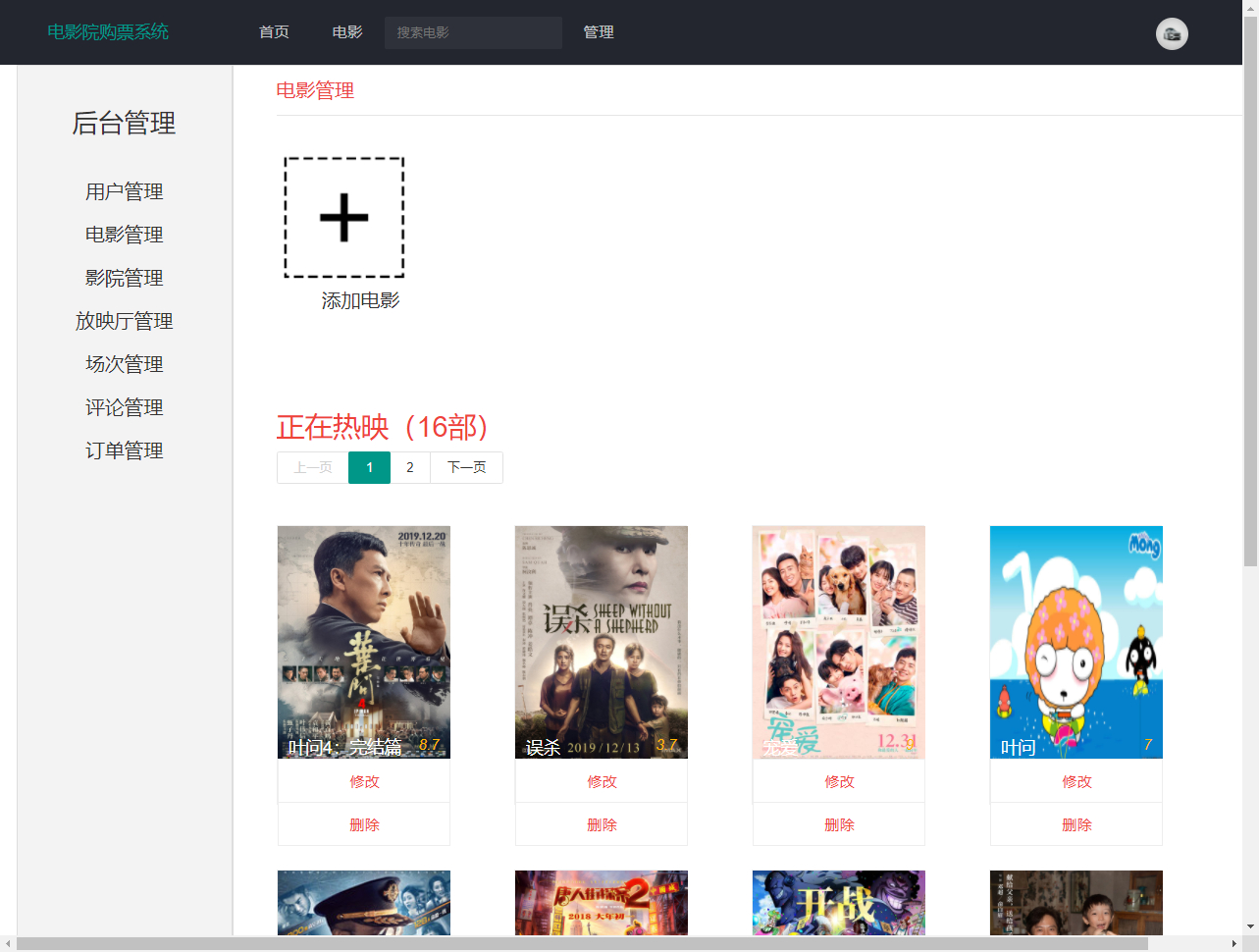Click 下一页 to load next page

[466, 467]
